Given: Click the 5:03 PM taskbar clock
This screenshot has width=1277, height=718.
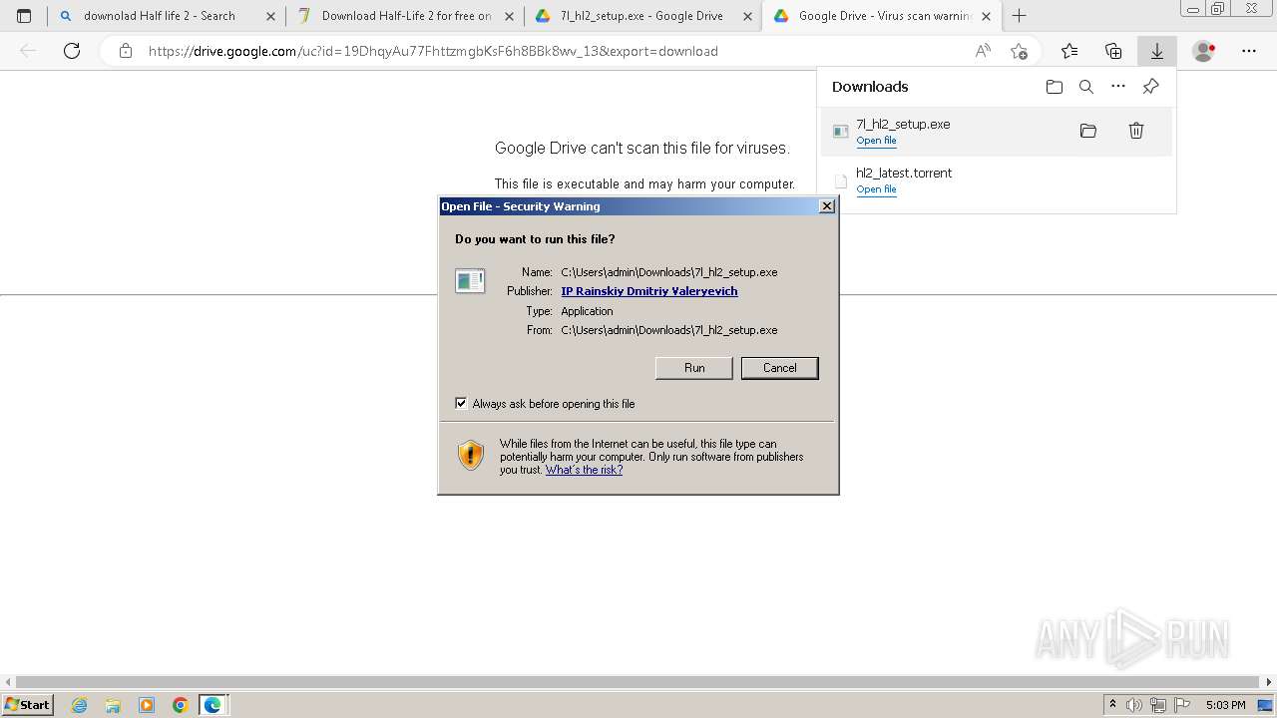Looking at the screenshot, I should point(1226,705).
